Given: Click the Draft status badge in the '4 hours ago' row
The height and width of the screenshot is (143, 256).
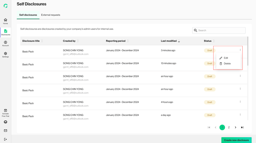Looking at the screenshot, I should [210, 102].
